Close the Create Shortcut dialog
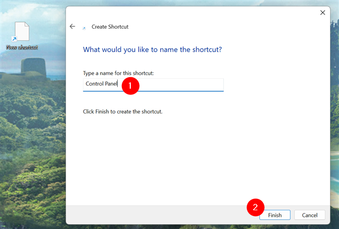 coord(323,13)
